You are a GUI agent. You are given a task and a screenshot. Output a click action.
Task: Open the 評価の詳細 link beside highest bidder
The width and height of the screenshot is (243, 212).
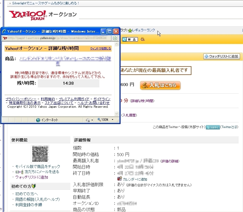(170, 161)
